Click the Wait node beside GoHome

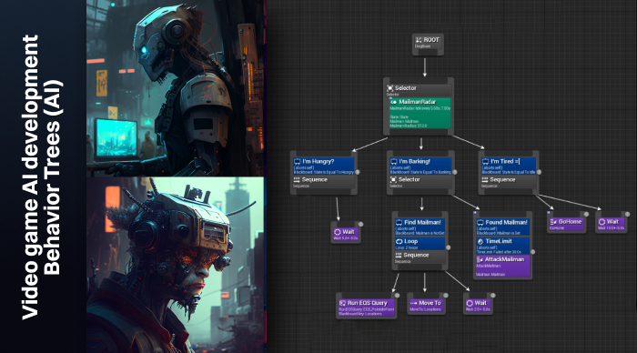[x=611, y=224]
